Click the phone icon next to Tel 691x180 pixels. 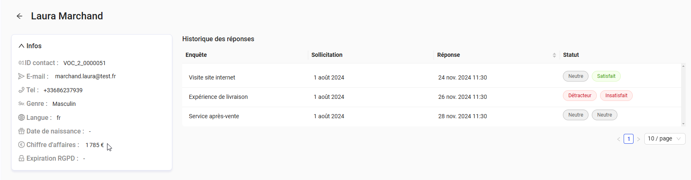(x=21, y=90)
